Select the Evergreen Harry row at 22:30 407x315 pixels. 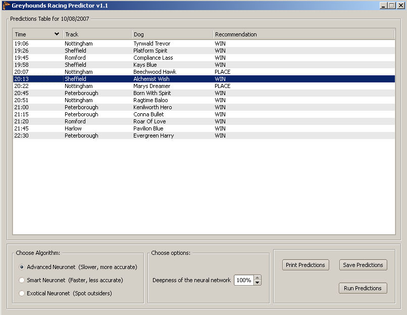tap(151, 136)
